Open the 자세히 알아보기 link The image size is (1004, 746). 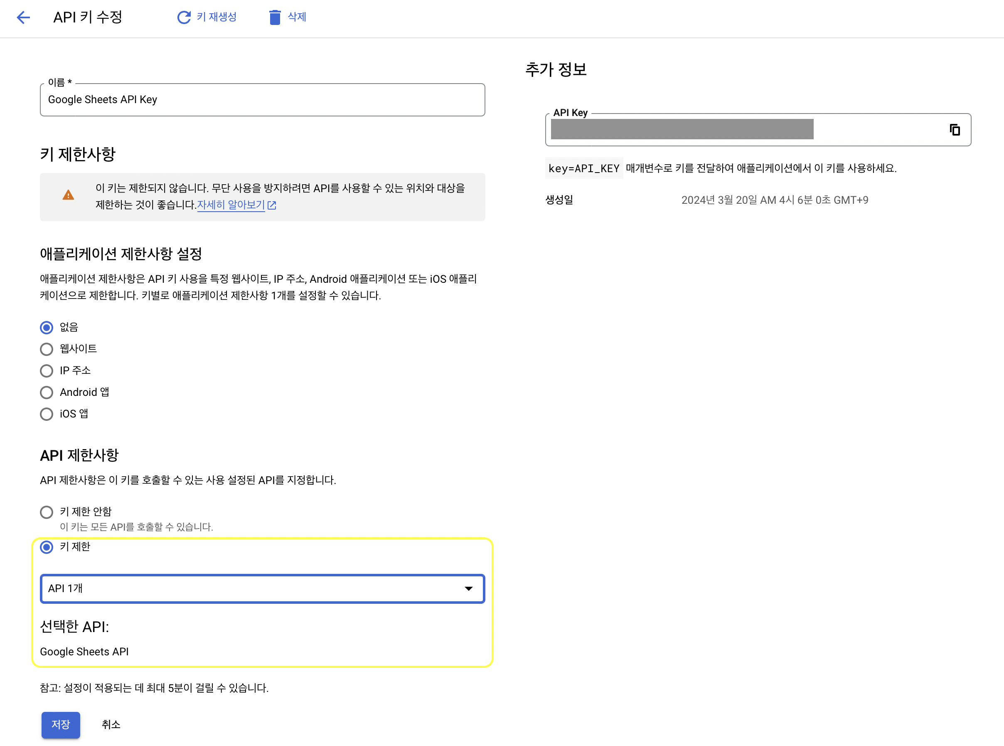pyautogui.click(x=231, y=205)
